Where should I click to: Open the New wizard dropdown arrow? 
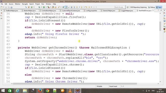(4, 7)
